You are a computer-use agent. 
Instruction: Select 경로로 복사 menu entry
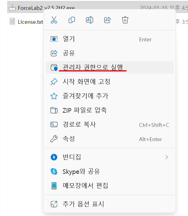tap(110, 124)
